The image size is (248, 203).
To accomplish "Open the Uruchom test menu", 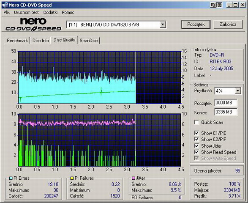I will click(26, 12).
